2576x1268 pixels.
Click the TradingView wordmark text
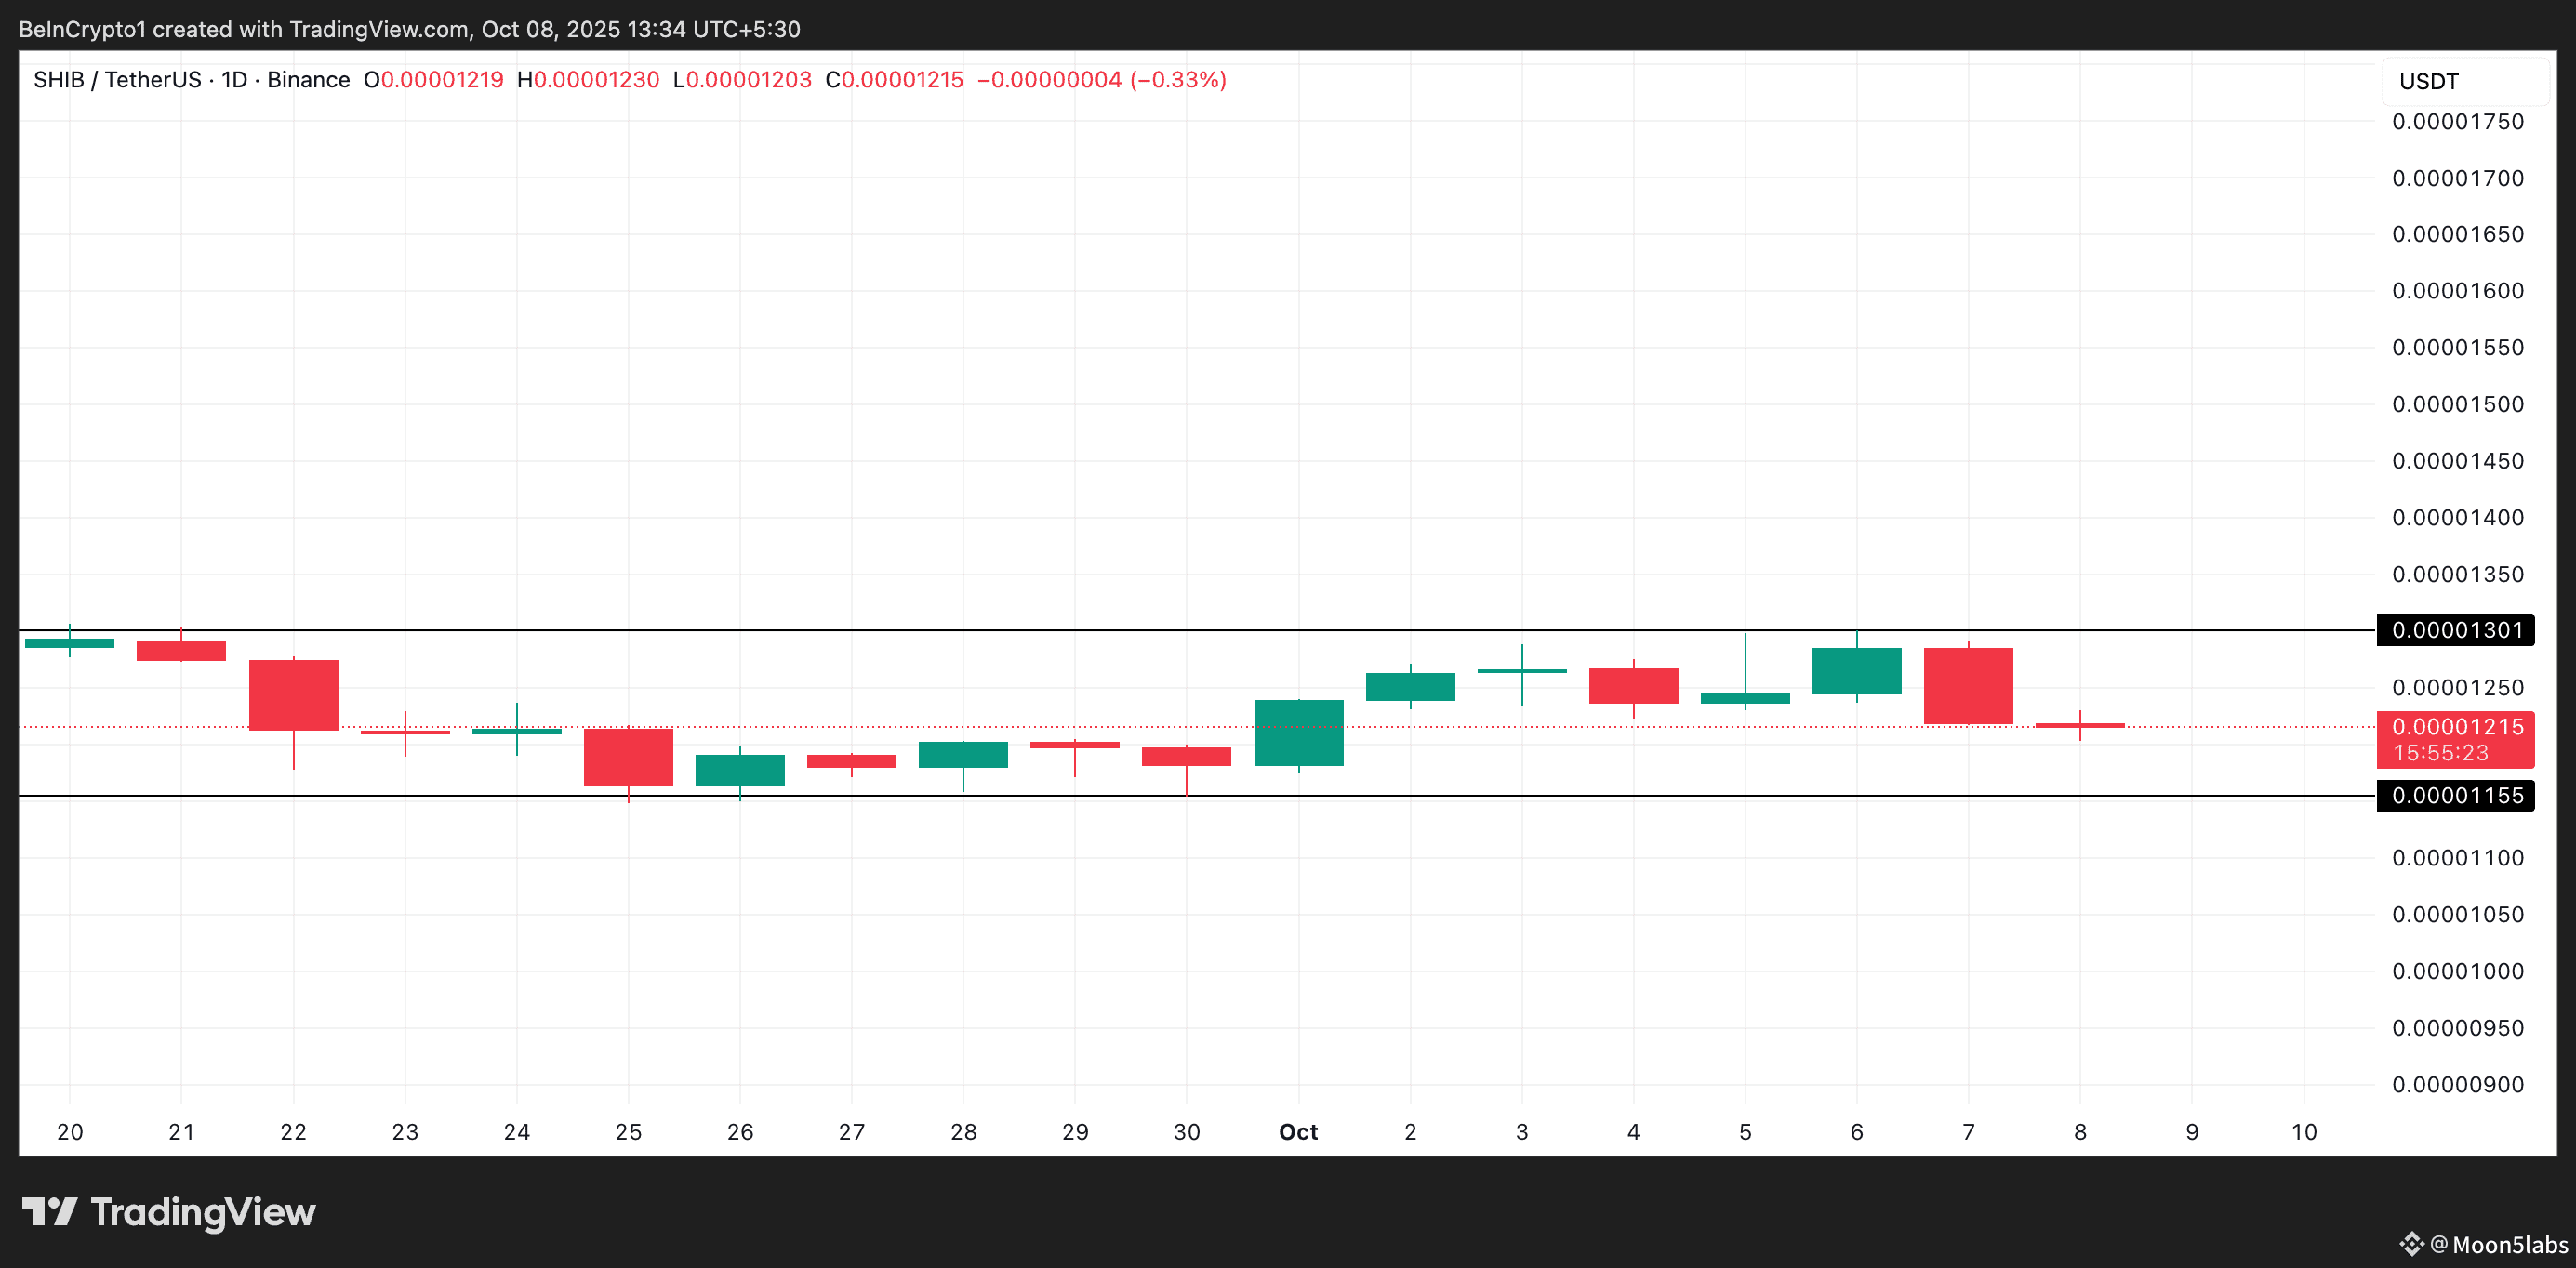click(x=203, y=1212)
